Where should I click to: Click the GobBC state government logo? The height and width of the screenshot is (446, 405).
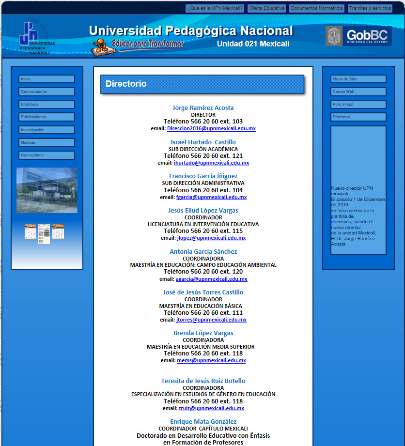point(358,36)
